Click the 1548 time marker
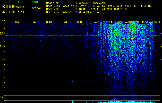 (126, 22)
